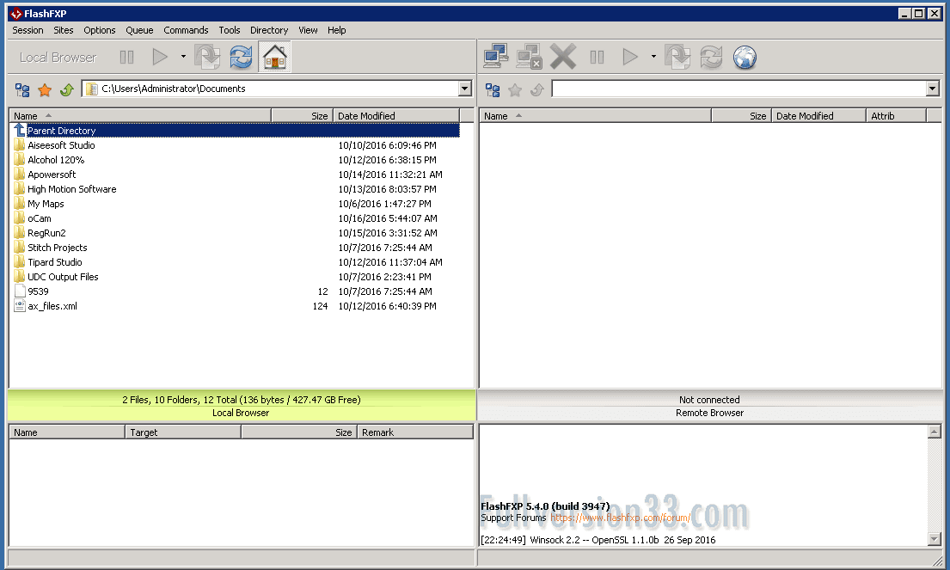The height and width of the screenshot is (570, 950).
Task: Click the remote pause transfer icon
Action: [x=597, y=58]
